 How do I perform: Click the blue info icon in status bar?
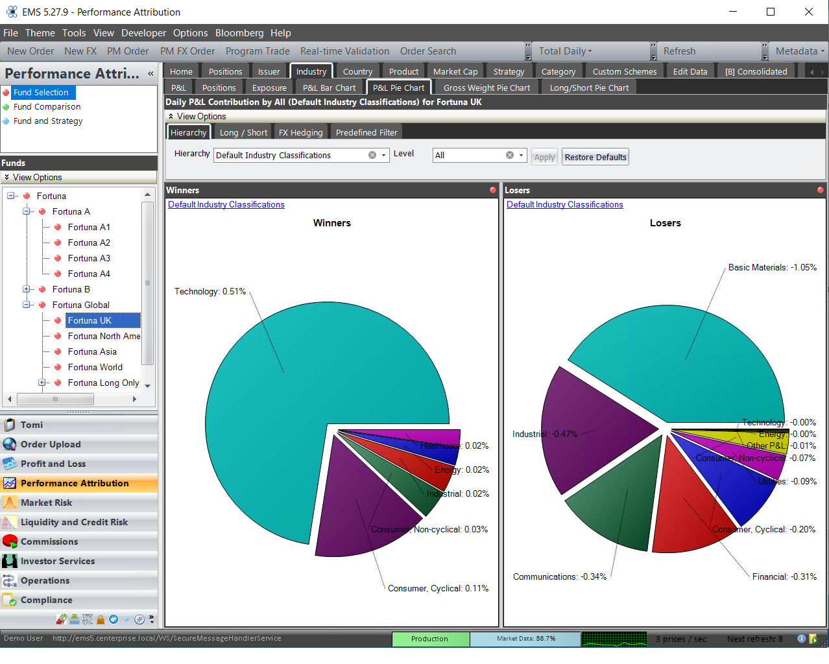coord(801,639)
